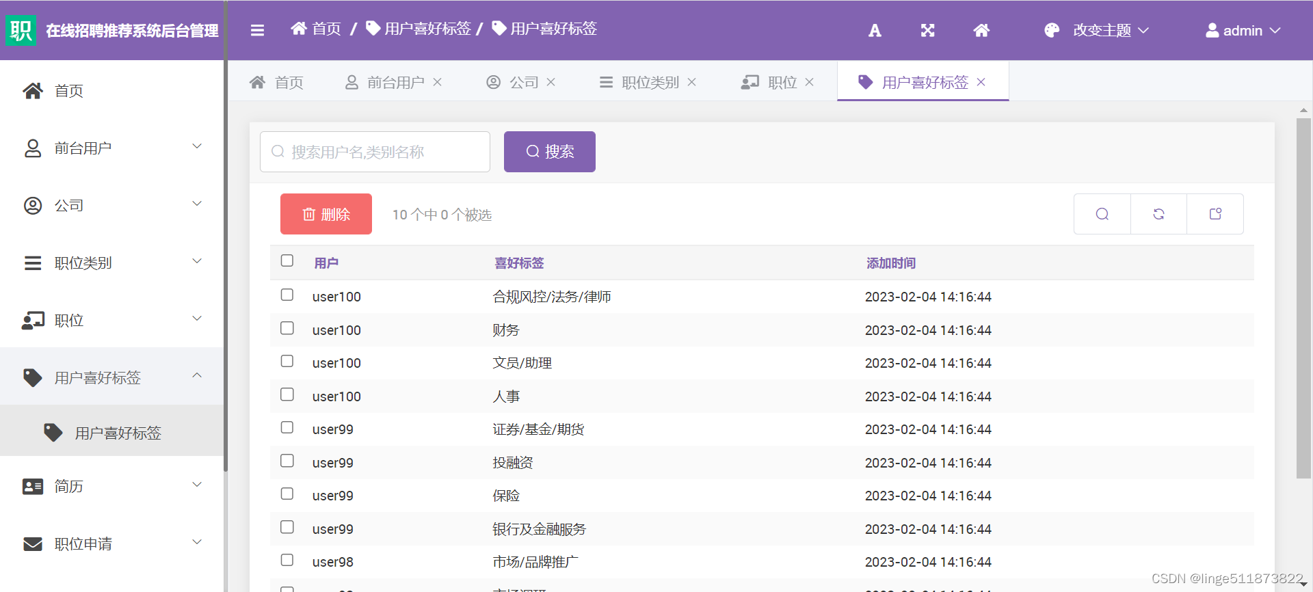Screen dimensions: 1313x592
Task: Close the 职位 tab
Action: tap(810, 82)
